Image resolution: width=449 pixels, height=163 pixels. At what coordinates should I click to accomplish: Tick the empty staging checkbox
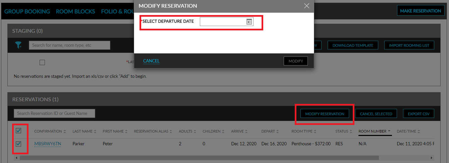(42, 62)
